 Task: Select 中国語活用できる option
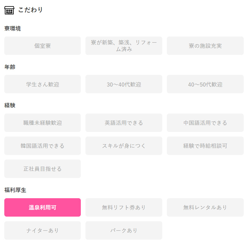[205, 123]
